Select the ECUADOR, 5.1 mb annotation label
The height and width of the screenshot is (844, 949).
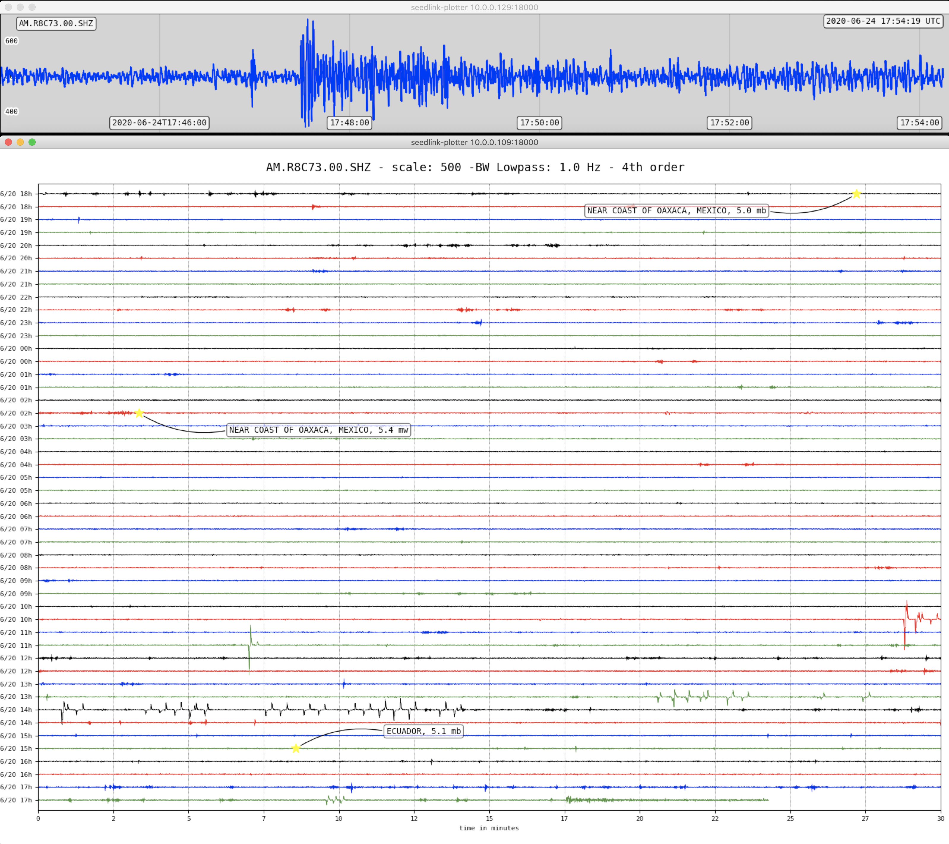point(423,731)
